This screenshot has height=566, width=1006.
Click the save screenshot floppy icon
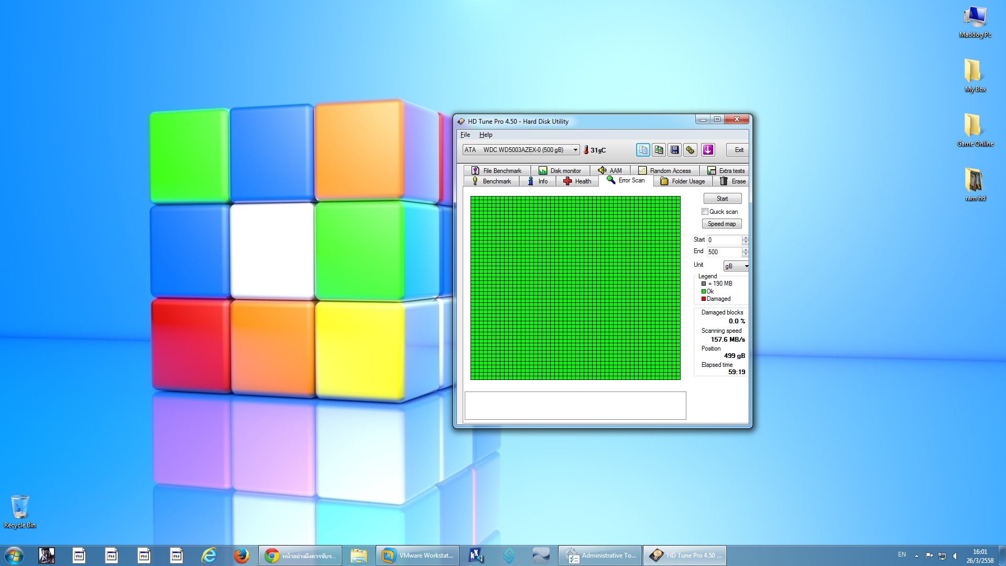(x=675, y=150)
